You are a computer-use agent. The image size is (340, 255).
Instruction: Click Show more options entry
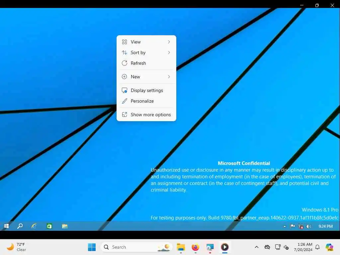pos(146,115)
